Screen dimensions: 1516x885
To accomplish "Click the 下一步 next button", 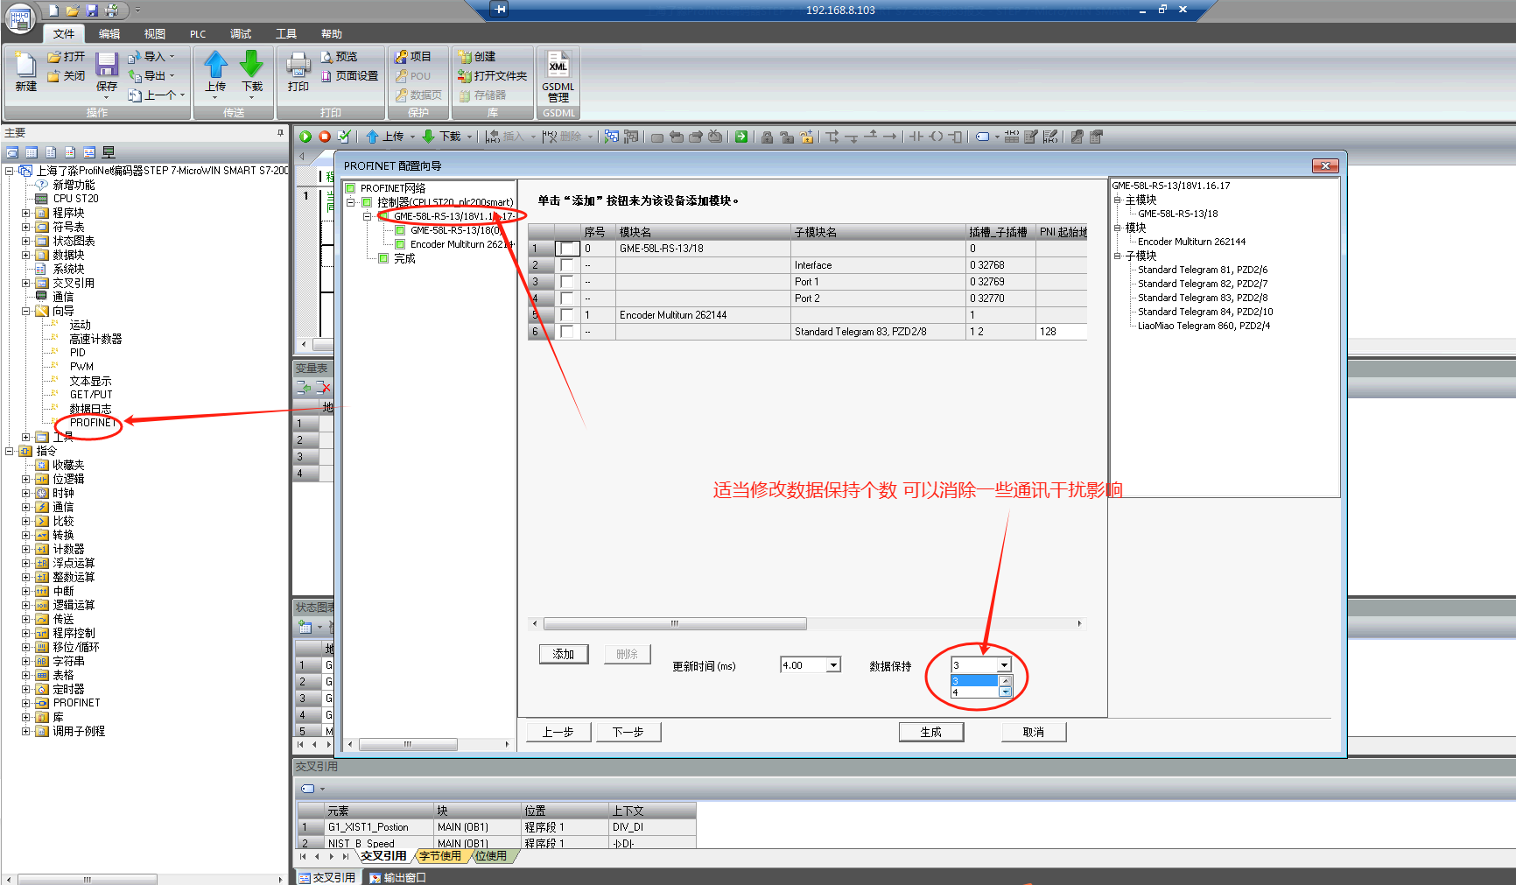I will coord(628,732).
